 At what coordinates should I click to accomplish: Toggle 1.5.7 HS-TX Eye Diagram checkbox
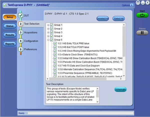click(x=55, y=66)
